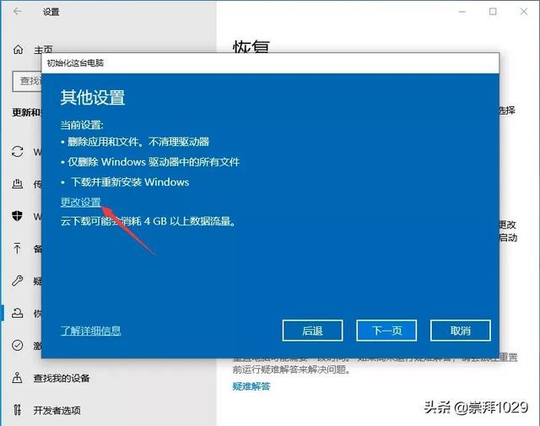Click the 查找我的设备 person-pin icon
Screen dimensions: 540x426
tap(17, 378)
